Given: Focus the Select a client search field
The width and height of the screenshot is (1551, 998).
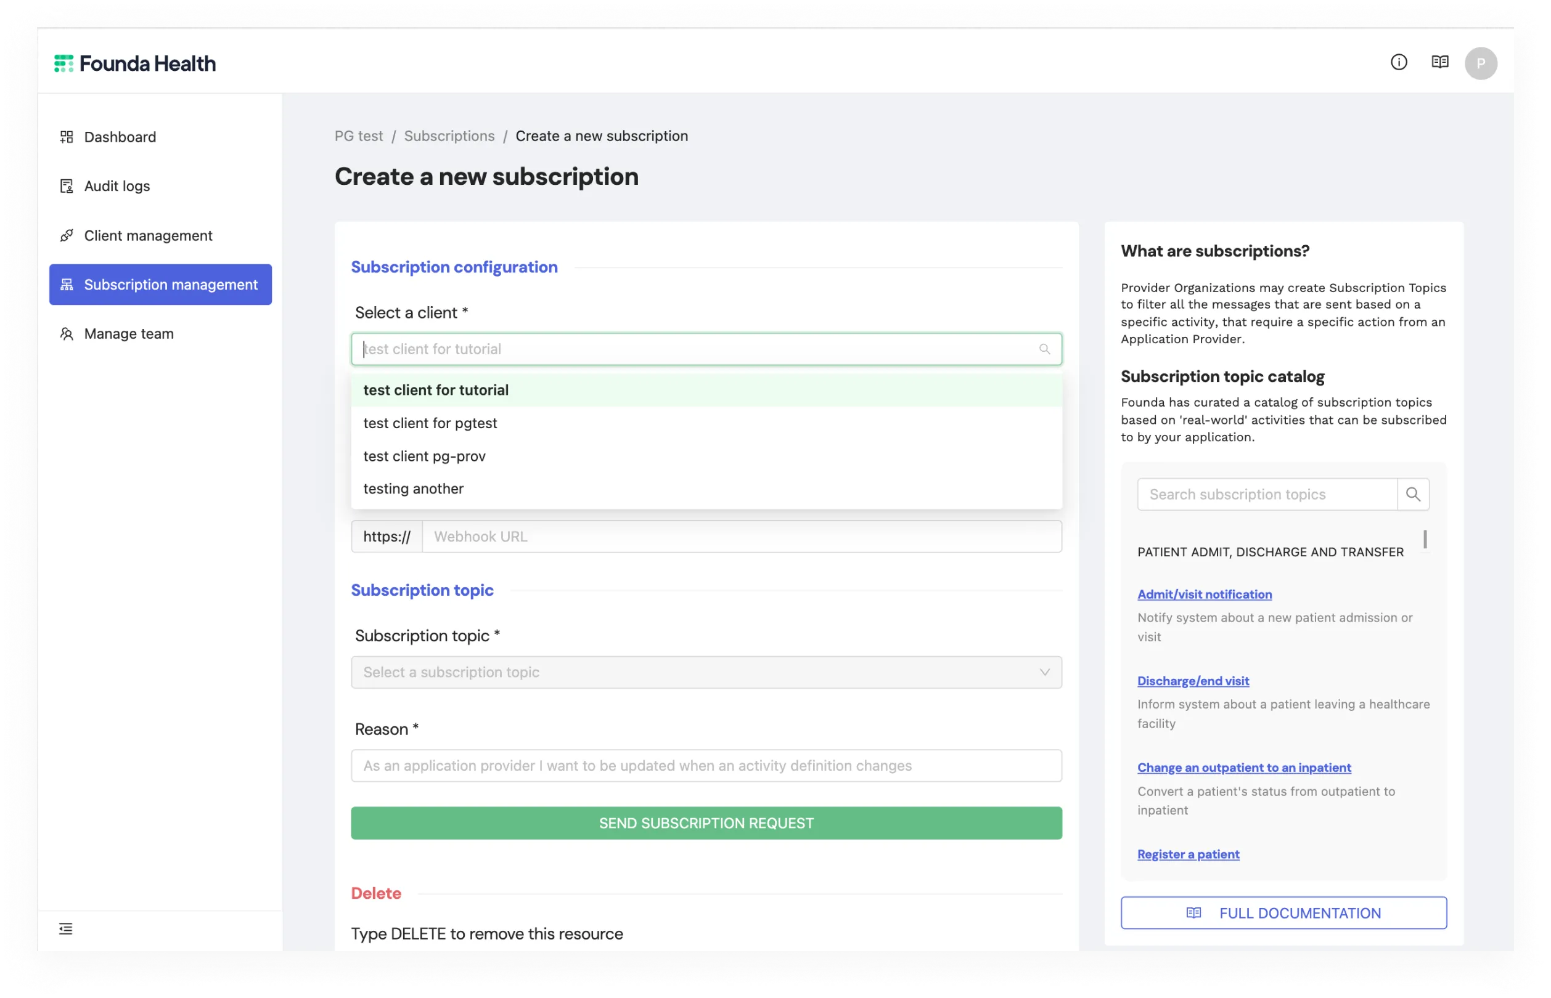Looking at the screenshot, I should point(706,349).
